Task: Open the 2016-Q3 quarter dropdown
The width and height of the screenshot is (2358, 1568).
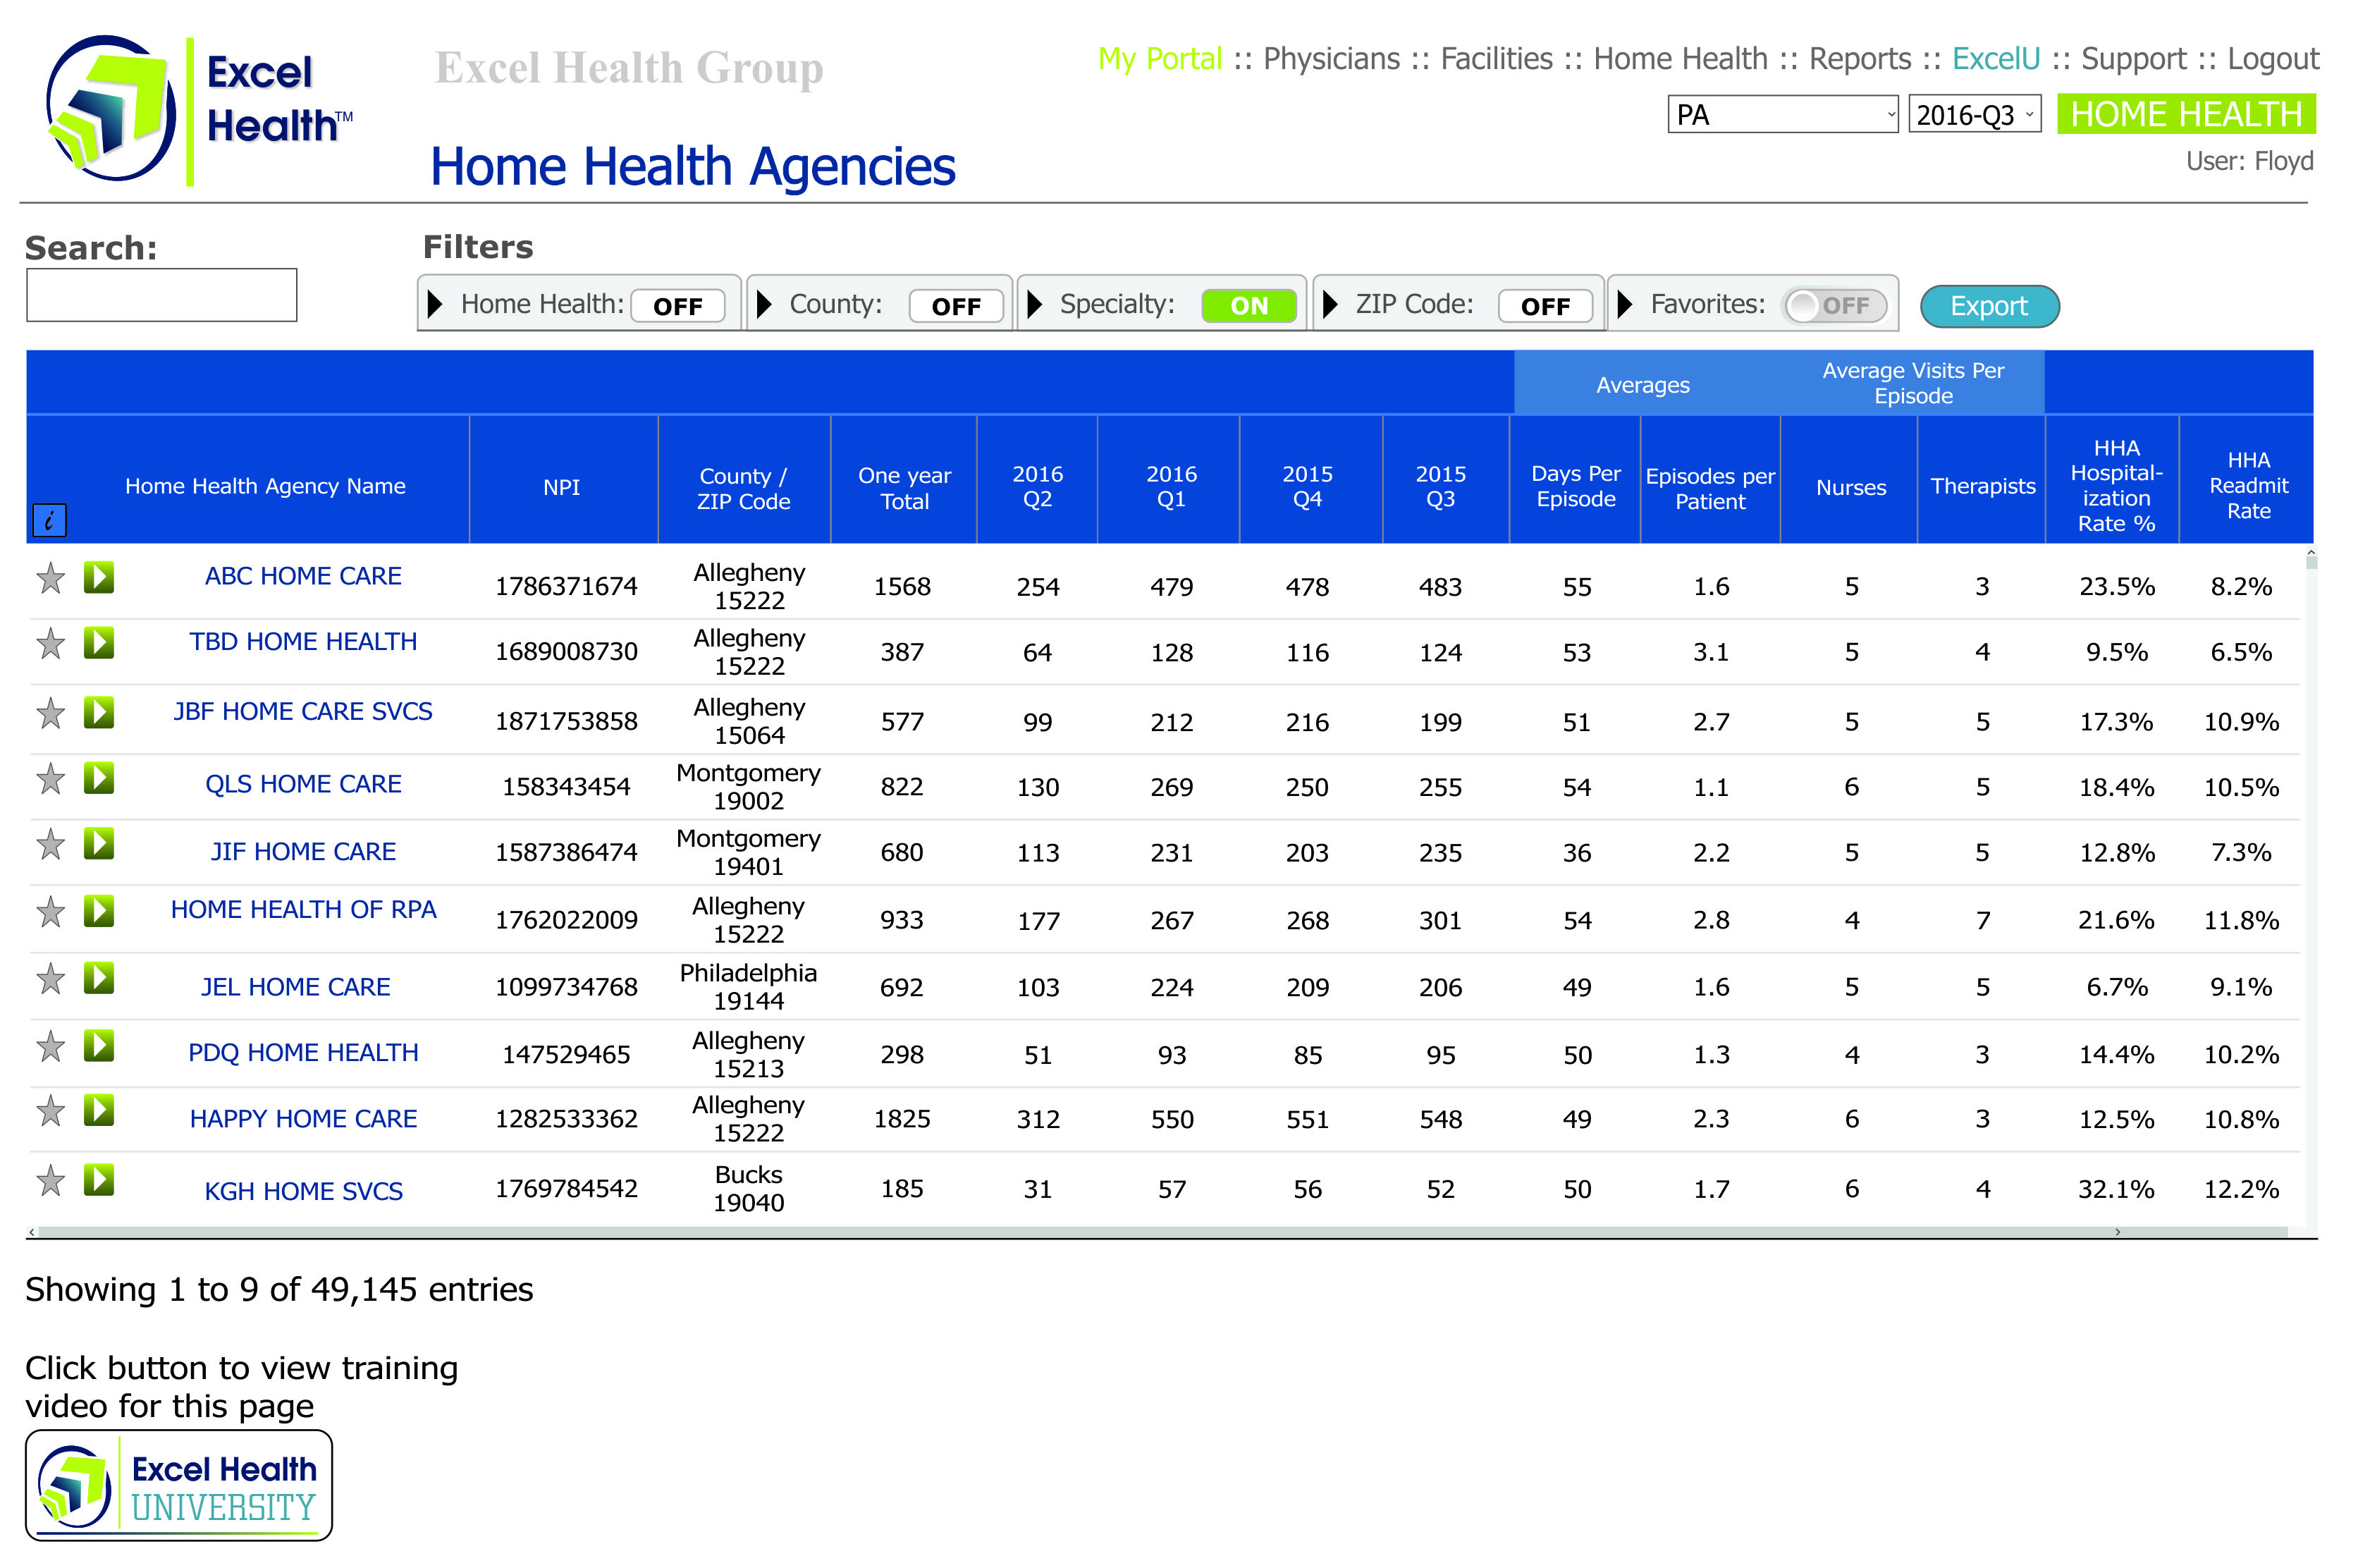Action: 1973,115
